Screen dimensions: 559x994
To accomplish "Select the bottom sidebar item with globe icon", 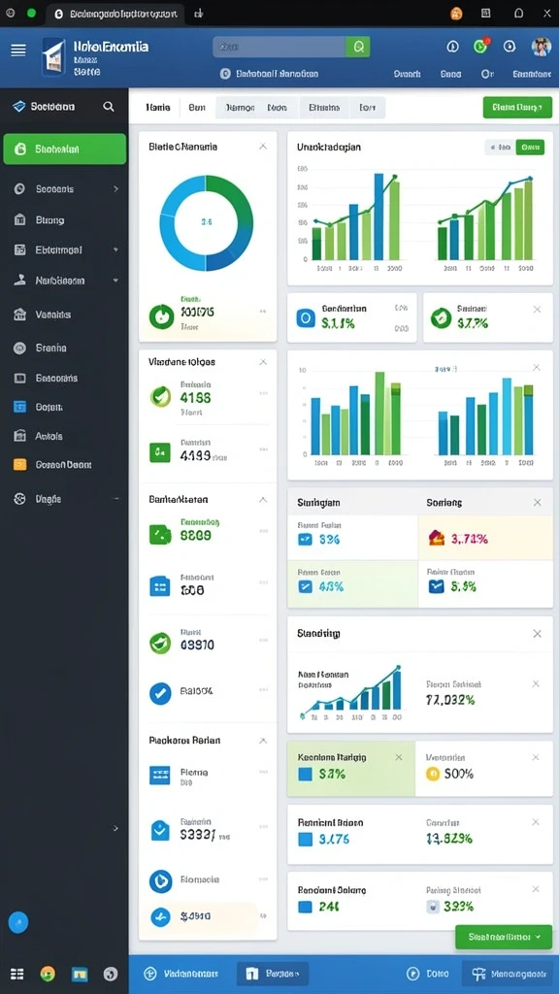I will coord(63,499).
